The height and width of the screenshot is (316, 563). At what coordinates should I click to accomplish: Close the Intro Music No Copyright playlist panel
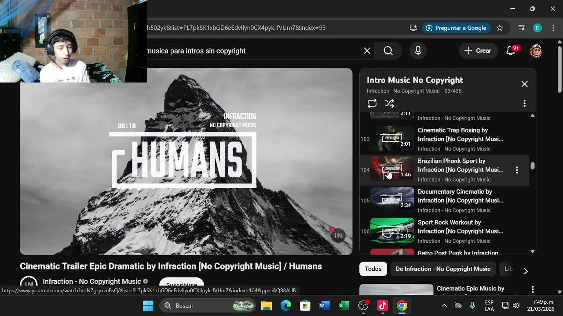tap(524, 84)
